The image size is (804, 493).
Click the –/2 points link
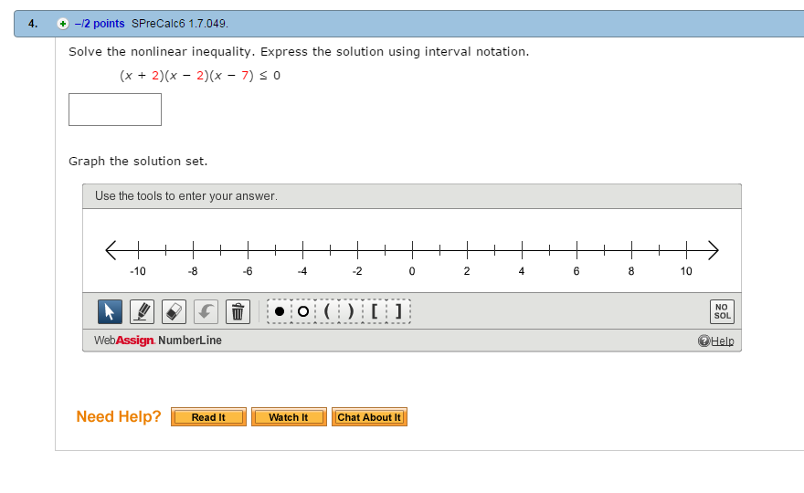(x=100, y=24)
